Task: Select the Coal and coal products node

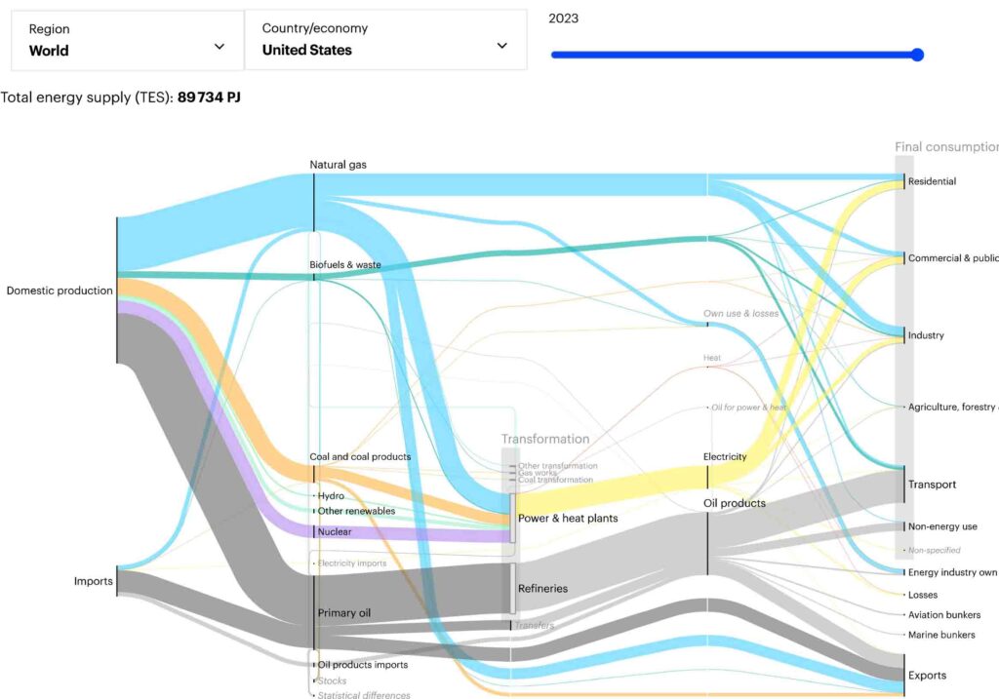Action: coord(360,456)
